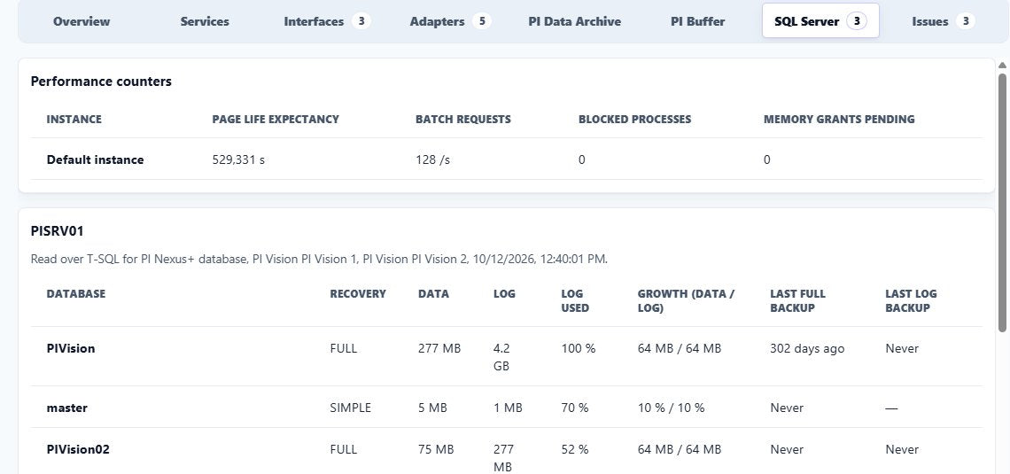Click the Performance counters heading
The height and width of the screenshot is (474, 1010).
point(101,82)
